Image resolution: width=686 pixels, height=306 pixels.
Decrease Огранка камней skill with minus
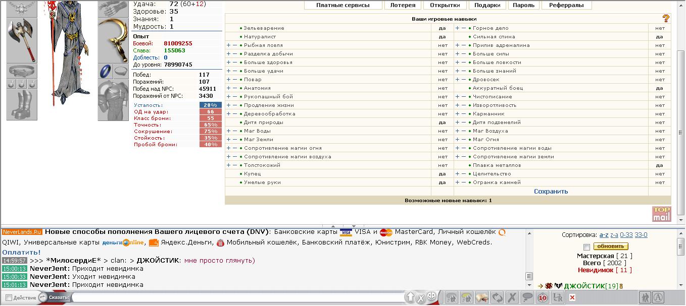(x=463, y=182)
